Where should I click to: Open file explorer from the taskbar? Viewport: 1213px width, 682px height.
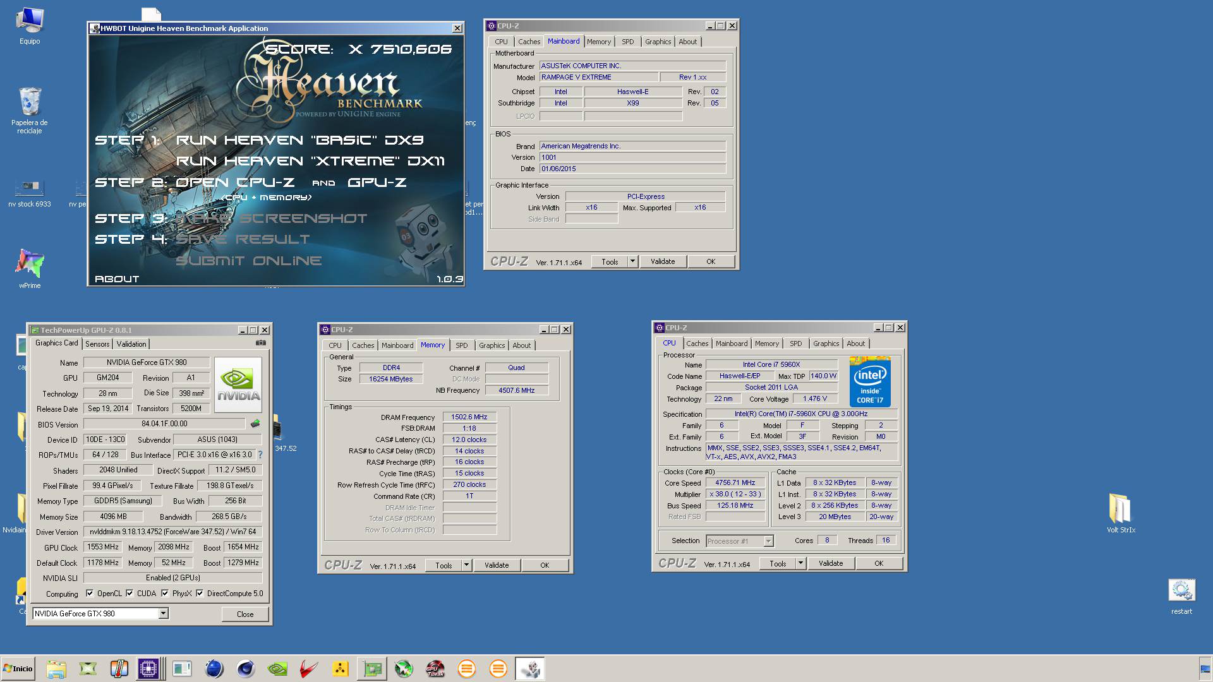(x=56, y=669)
